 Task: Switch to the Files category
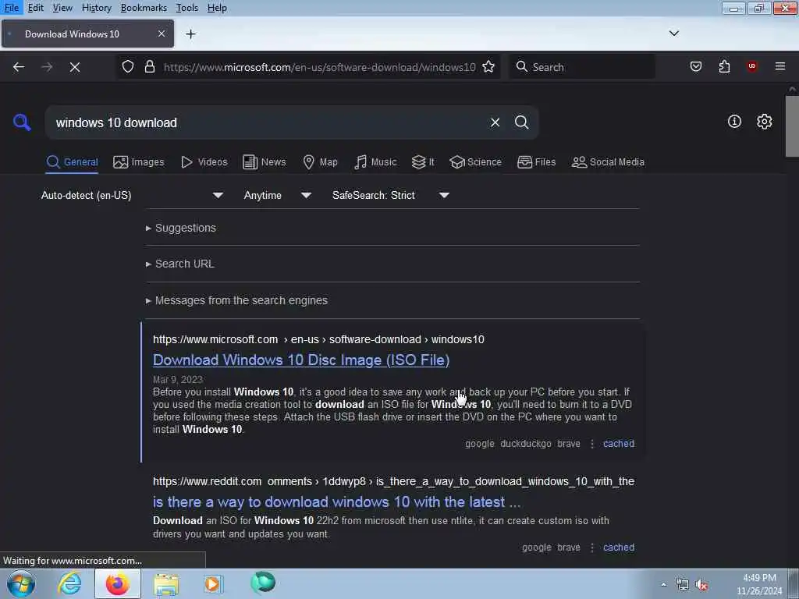coord(537,162)
